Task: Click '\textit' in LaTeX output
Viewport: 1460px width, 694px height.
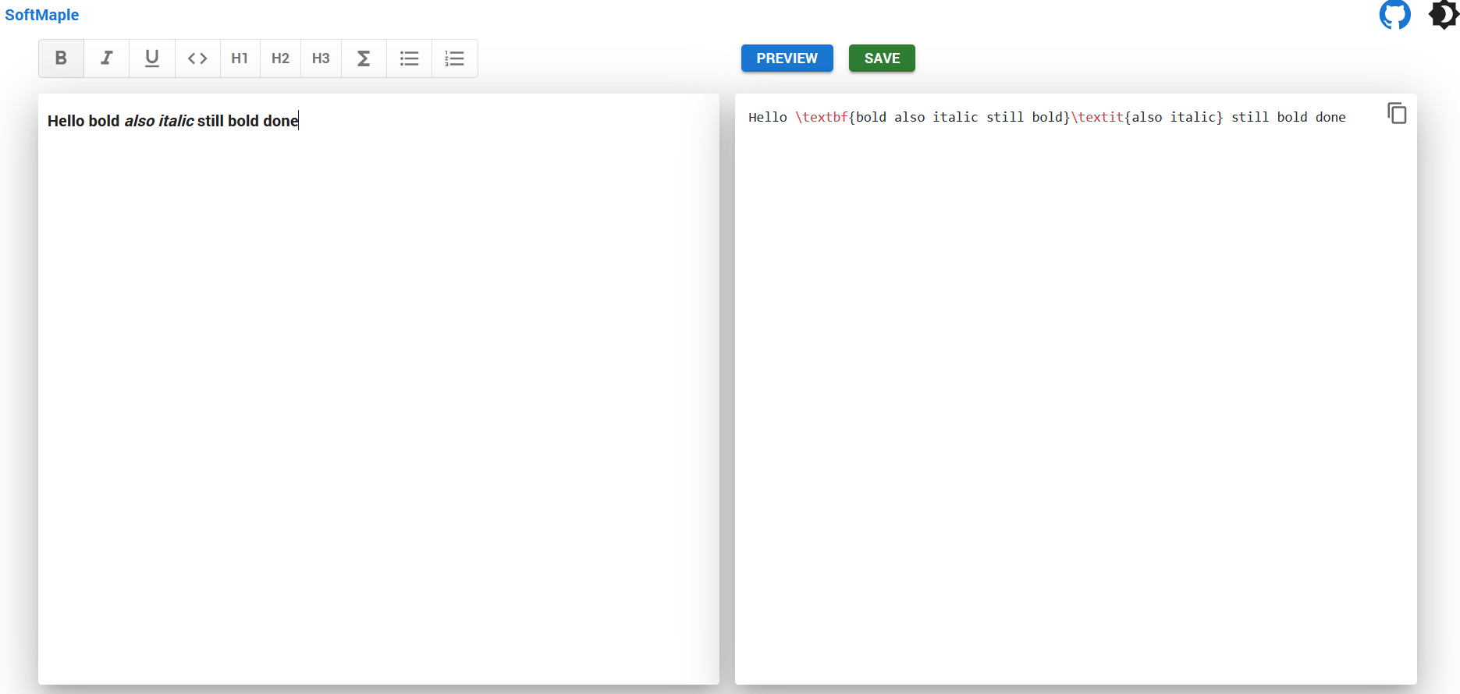Action: click(x=1097, y=117)
